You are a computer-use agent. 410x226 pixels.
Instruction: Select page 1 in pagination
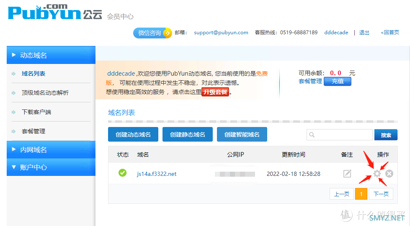click(361, 194)
